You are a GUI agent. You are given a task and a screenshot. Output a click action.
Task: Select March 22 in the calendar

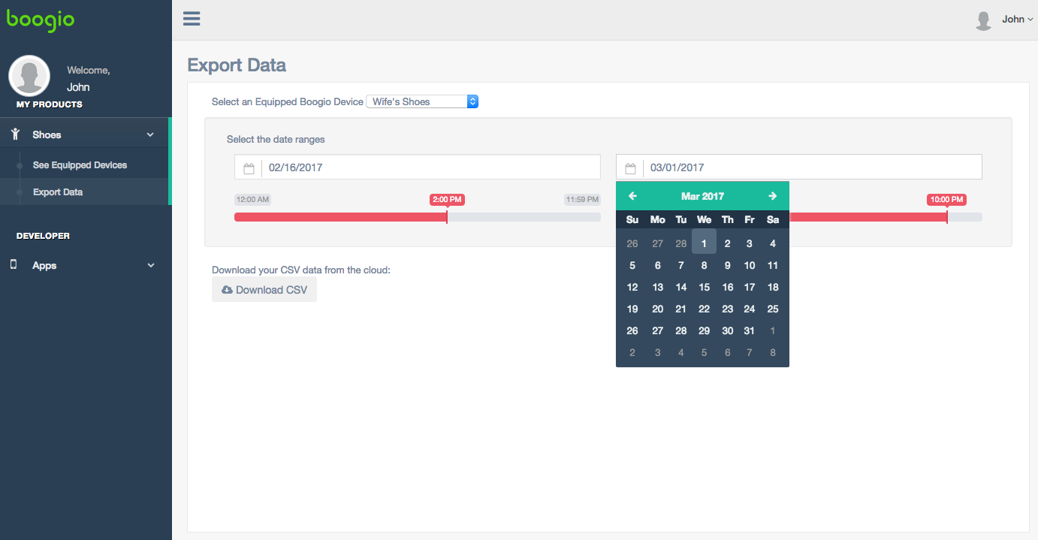point(704,309)
